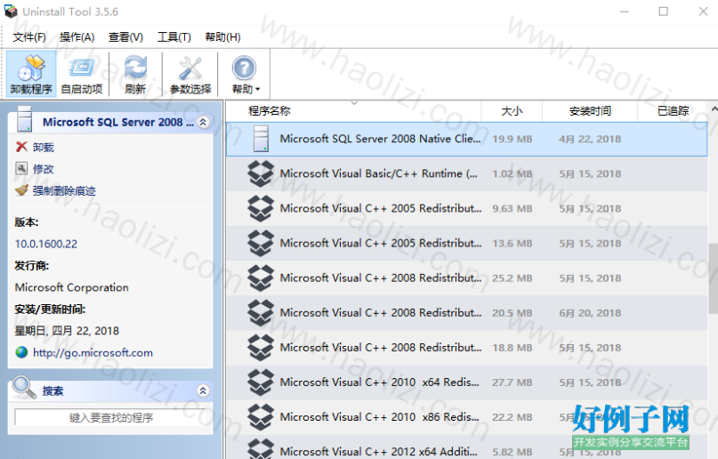This screenshot has width=718, height=459.
Task: Click the 19.9 MB size cell
Action: click(x=512, y=139)
